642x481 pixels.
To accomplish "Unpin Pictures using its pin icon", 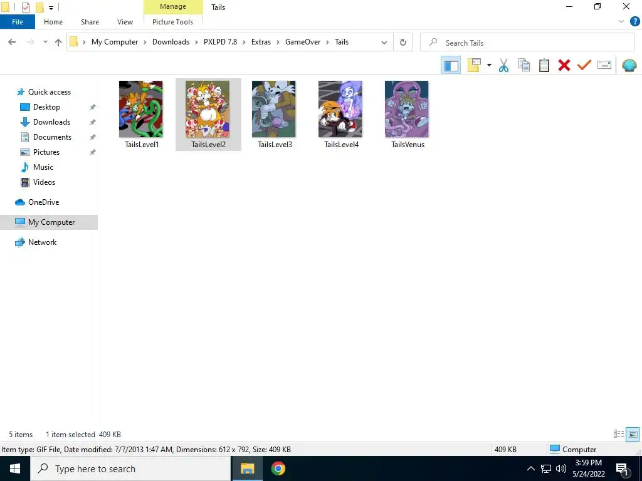I will point(93,152).
